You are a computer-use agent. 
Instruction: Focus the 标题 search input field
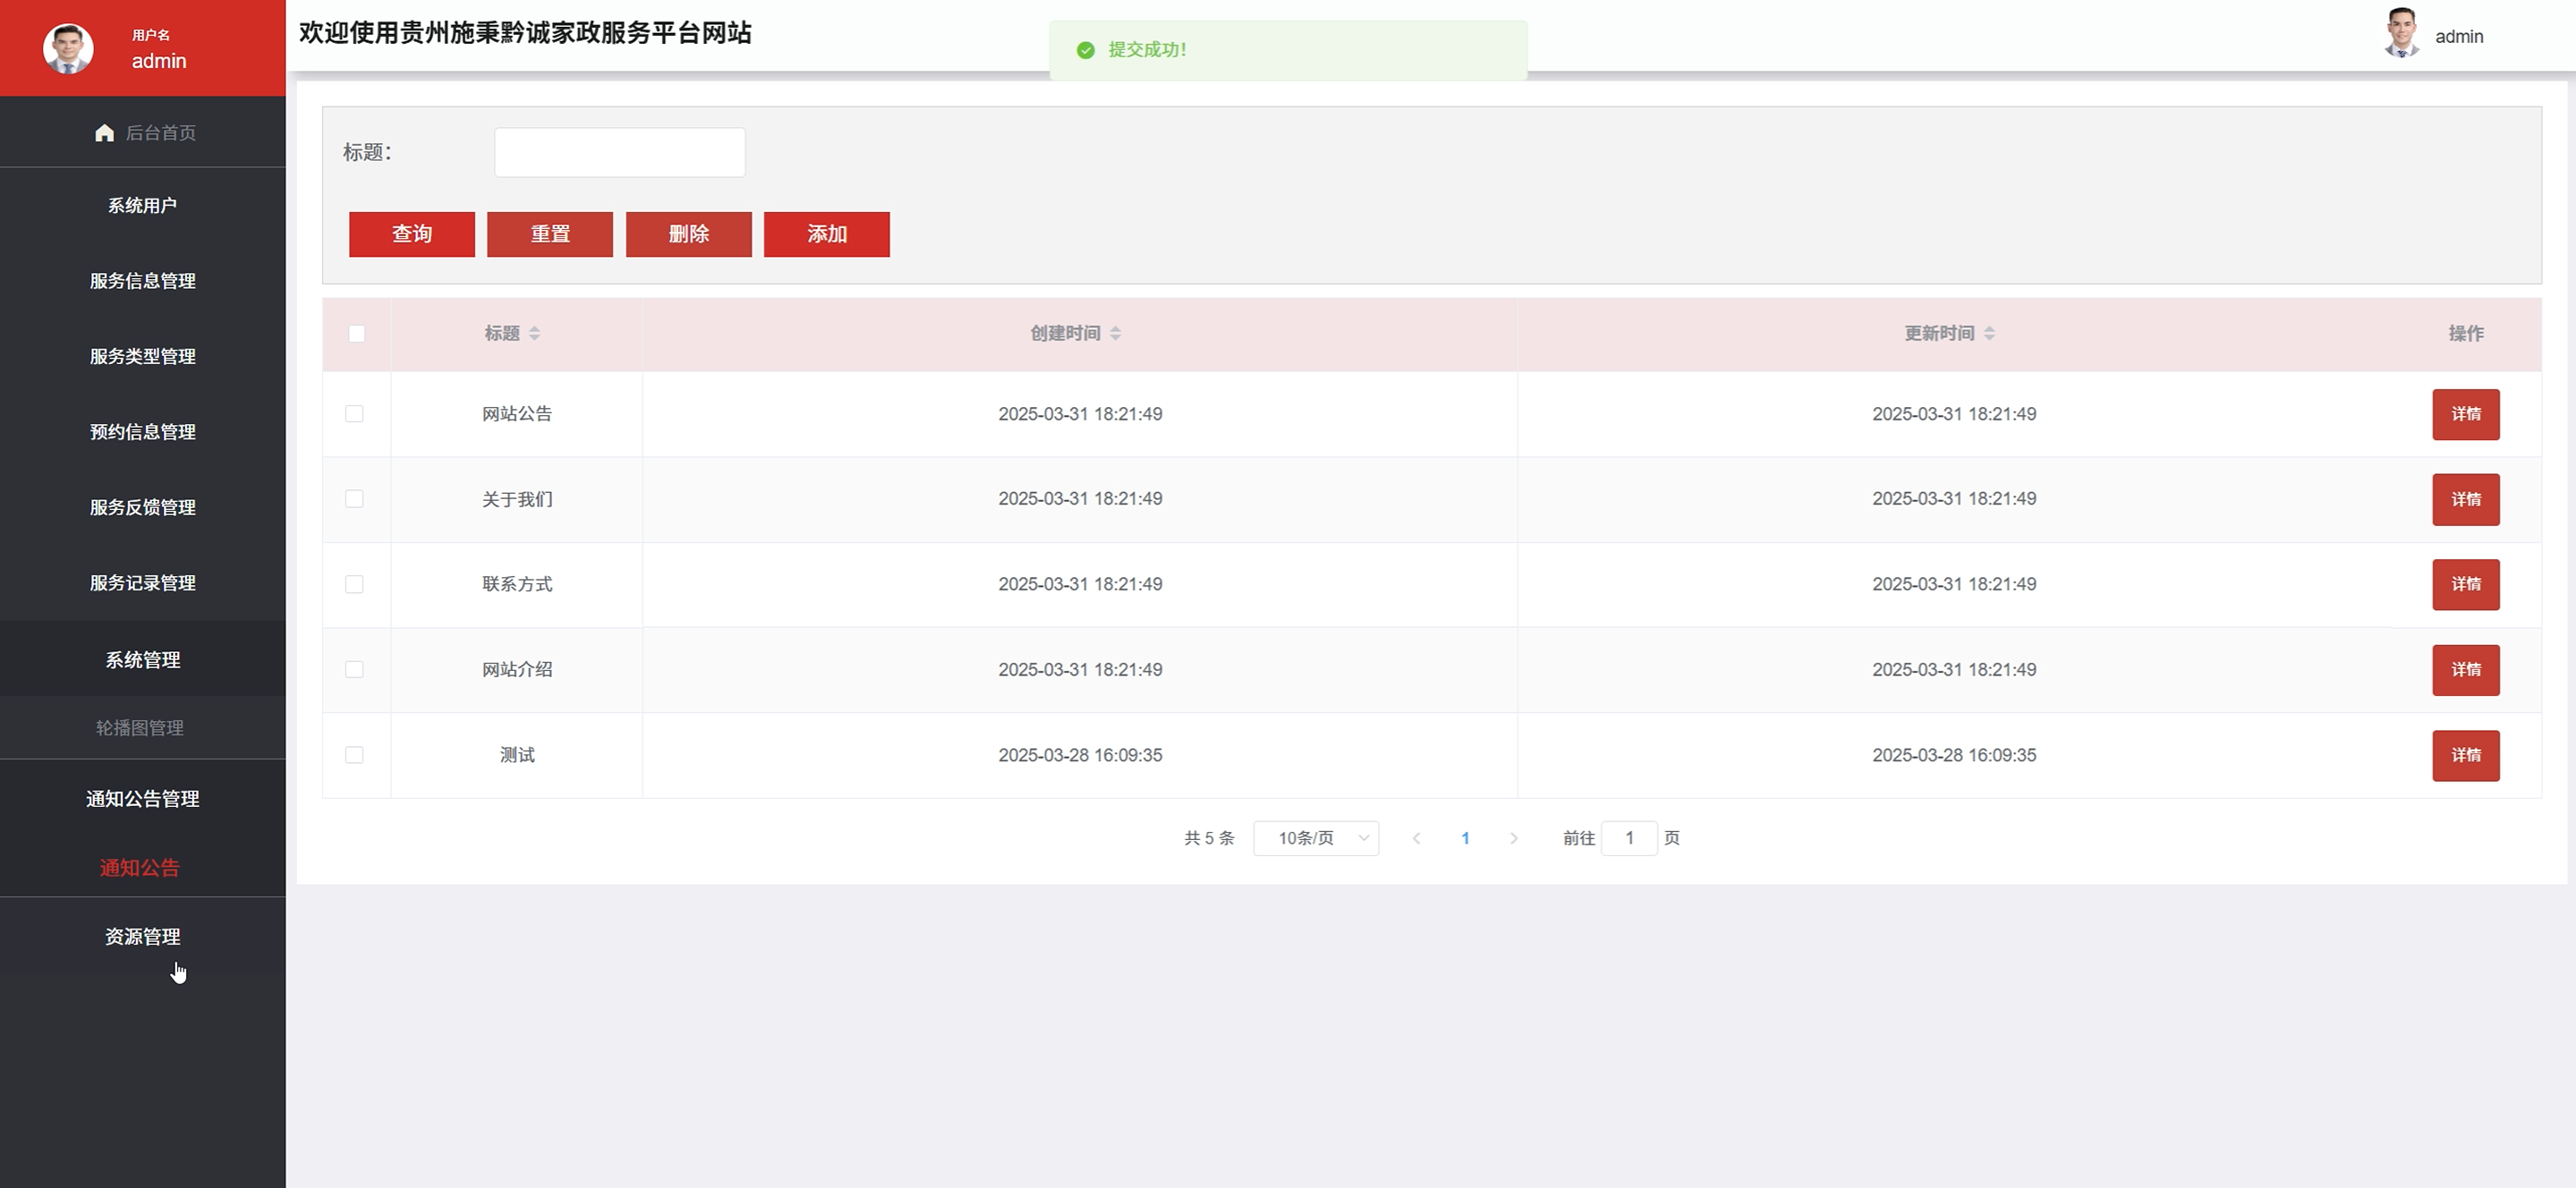point(619,152)
